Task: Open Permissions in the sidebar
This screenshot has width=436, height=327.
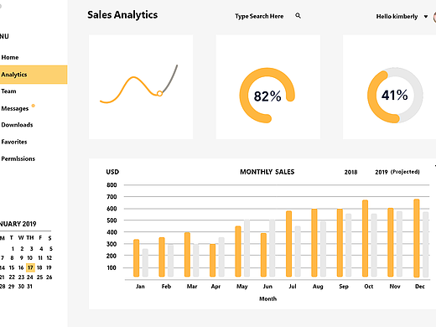Action: pyautogui.click(x=18, y=158)
